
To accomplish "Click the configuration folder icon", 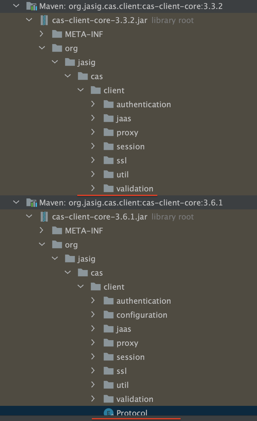I will pyautogui.click(x=109, y=315).
